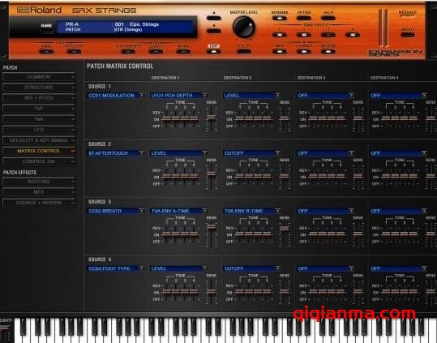Open Source 2 Destination 3 OFF dropdown
This screenshot has width=437, height=343.
click(325, 153)
